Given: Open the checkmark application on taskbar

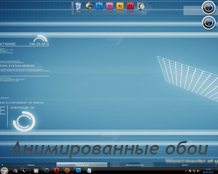Looking at the screenshot, I should pyautogui.click(x=25, y=171).
